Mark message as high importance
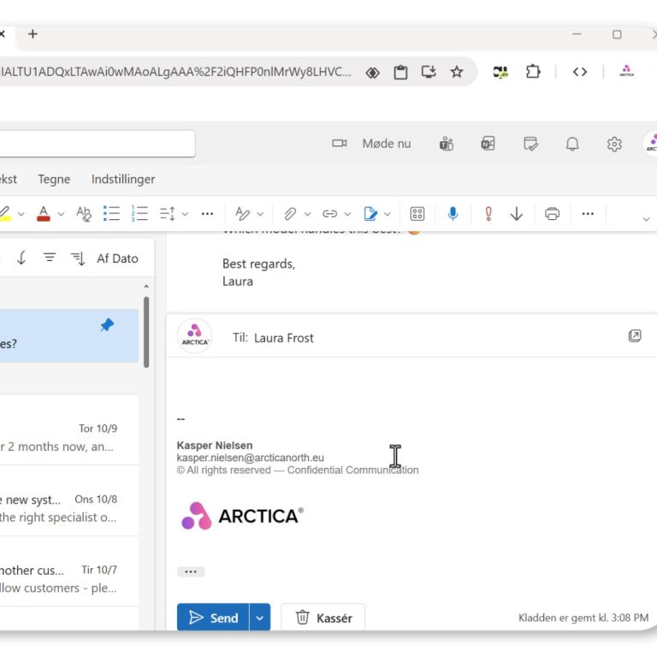Screen dimensions: 657x657 click(488, 214)
